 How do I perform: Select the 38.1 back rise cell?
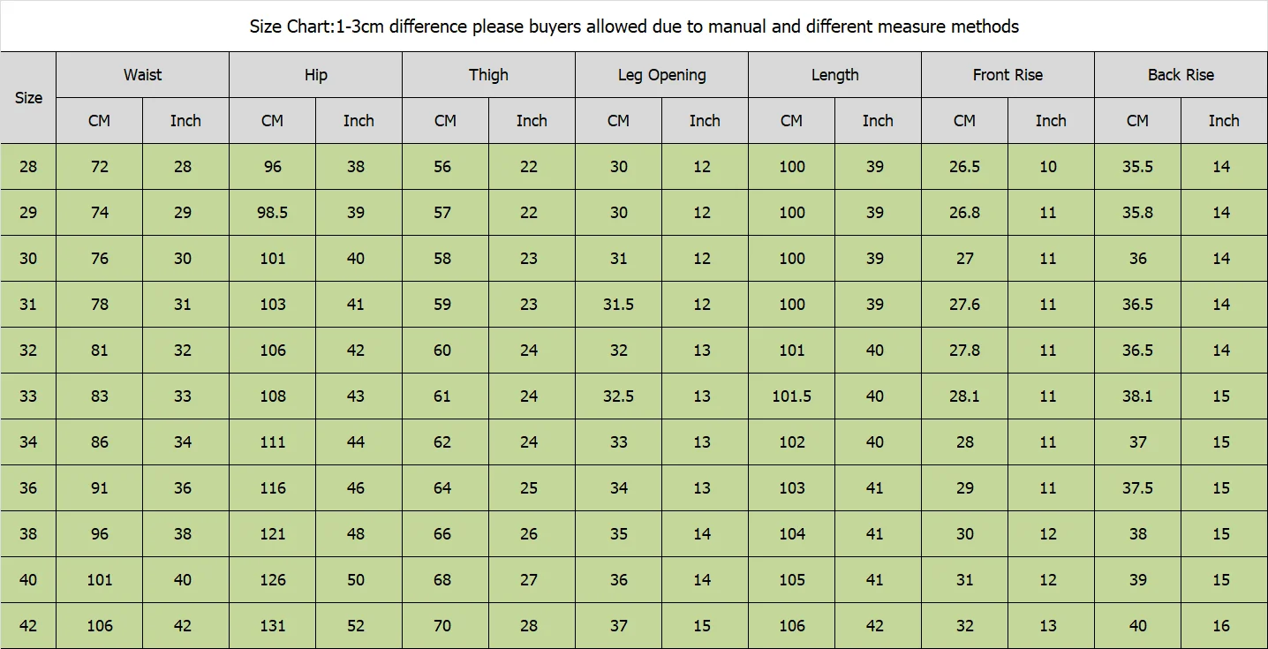click(1137, 396)
